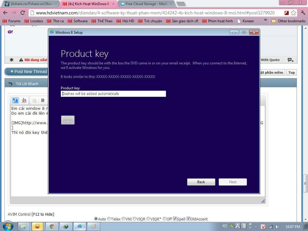This screenshot has height=231, width=308.
Task: Reload the hdvietnam page
Action: tap(23, 13)
